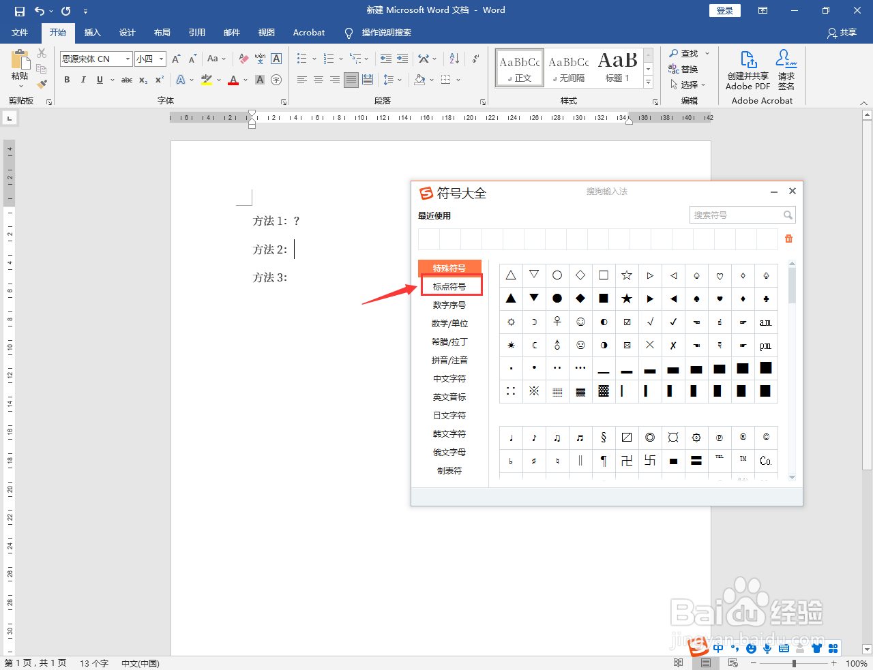The image size is (873, 670).
Task: Open 选择 Select dropdown
Action: [688, 85]
